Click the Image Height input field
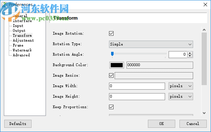This screenshot has width=211, height=132. point(137,97)
